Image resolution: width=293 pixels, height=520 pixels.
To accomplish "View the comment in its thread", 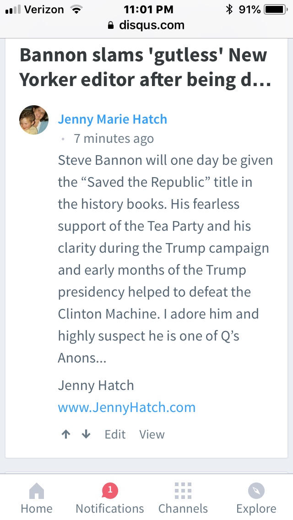I will [152, 434].
